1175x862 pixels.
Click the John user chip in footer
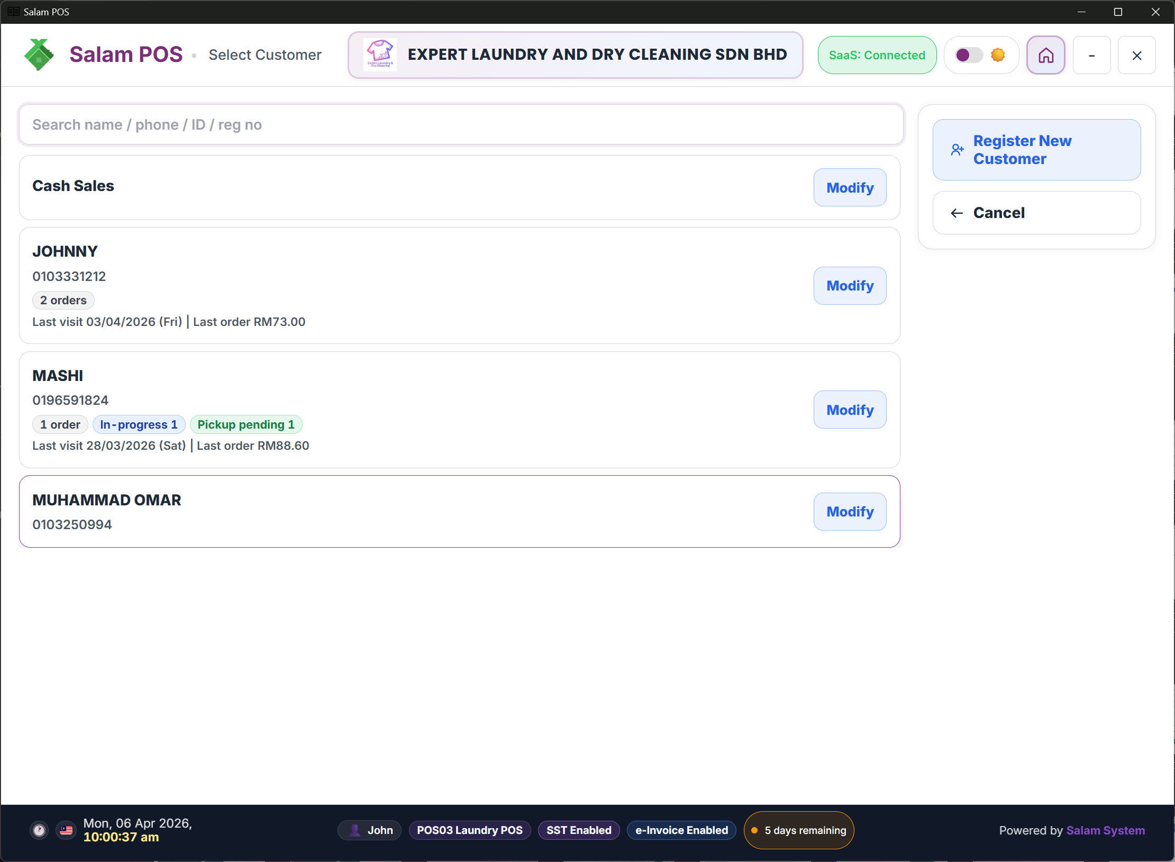pyautogui.click(x=370, y=830)
